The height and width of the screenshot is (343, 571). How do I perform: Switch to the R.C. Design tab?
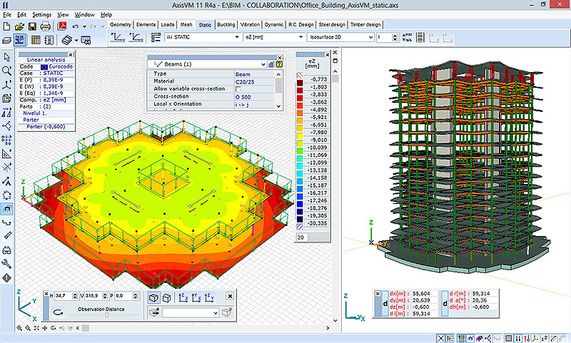pyautogui.click(x=300, y=24)
